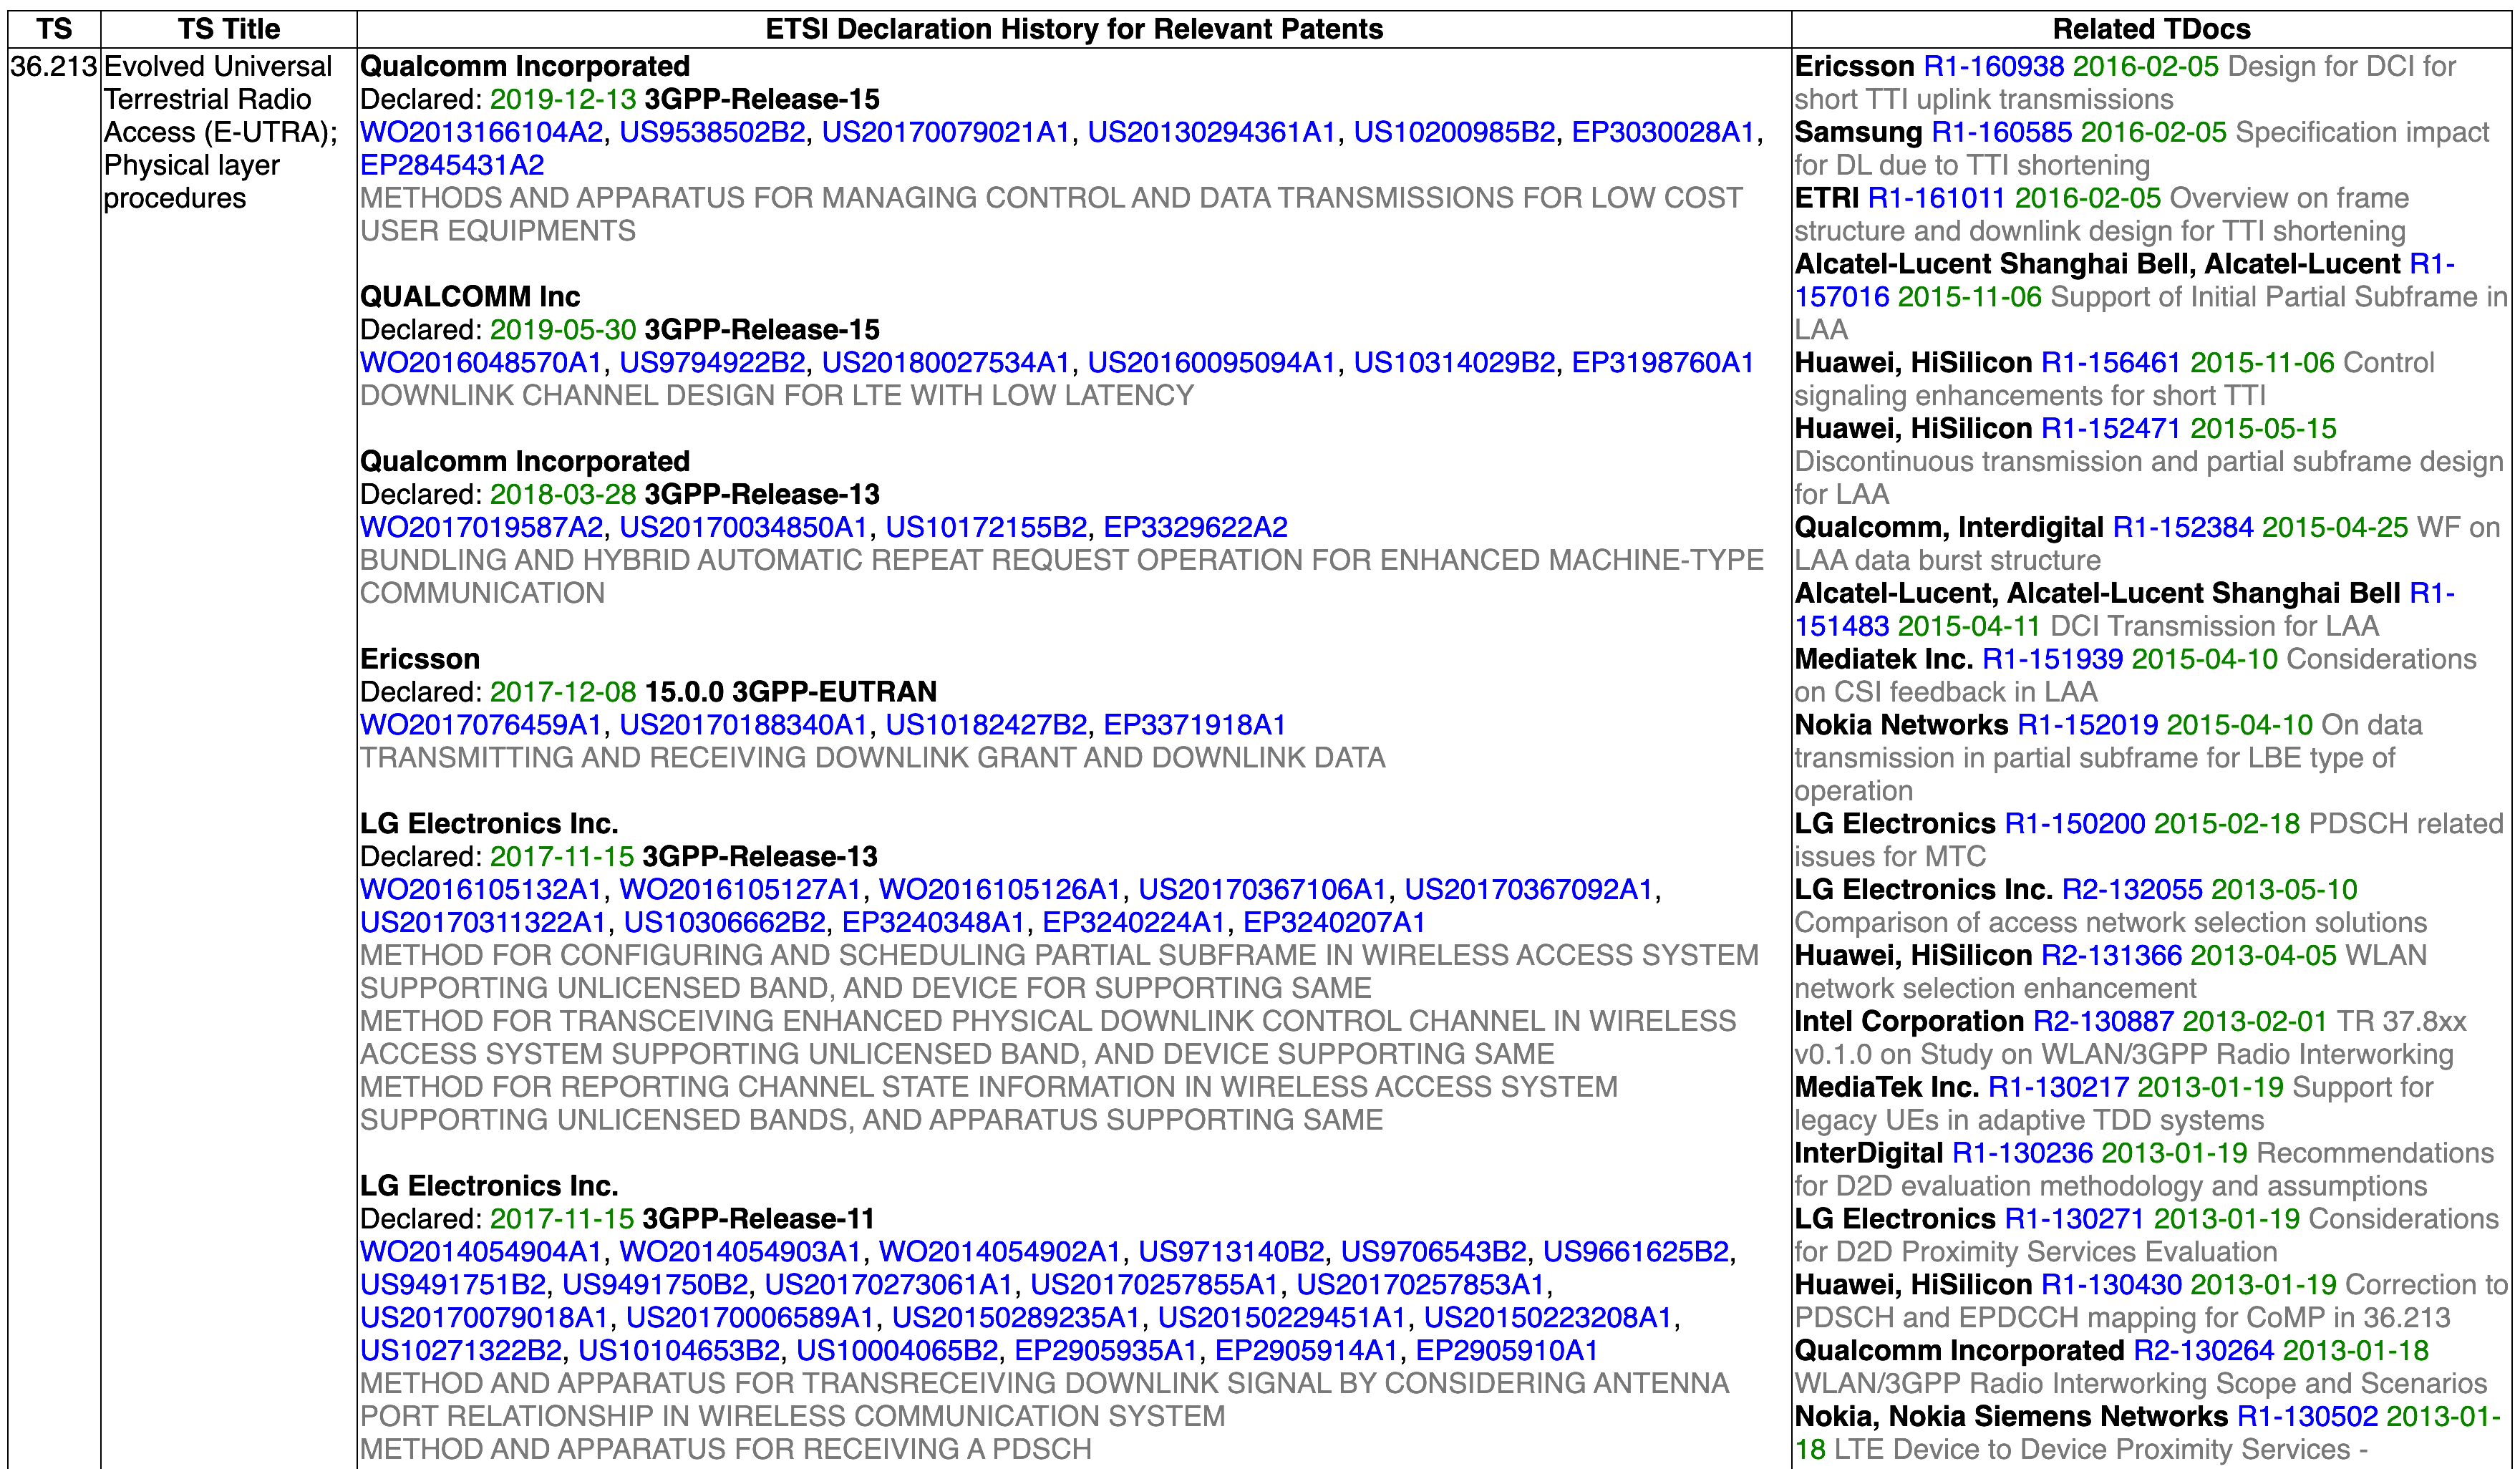Open Nokia Networks TDoc R1-152019
2520x1469 pixels.
point(2088,725)
